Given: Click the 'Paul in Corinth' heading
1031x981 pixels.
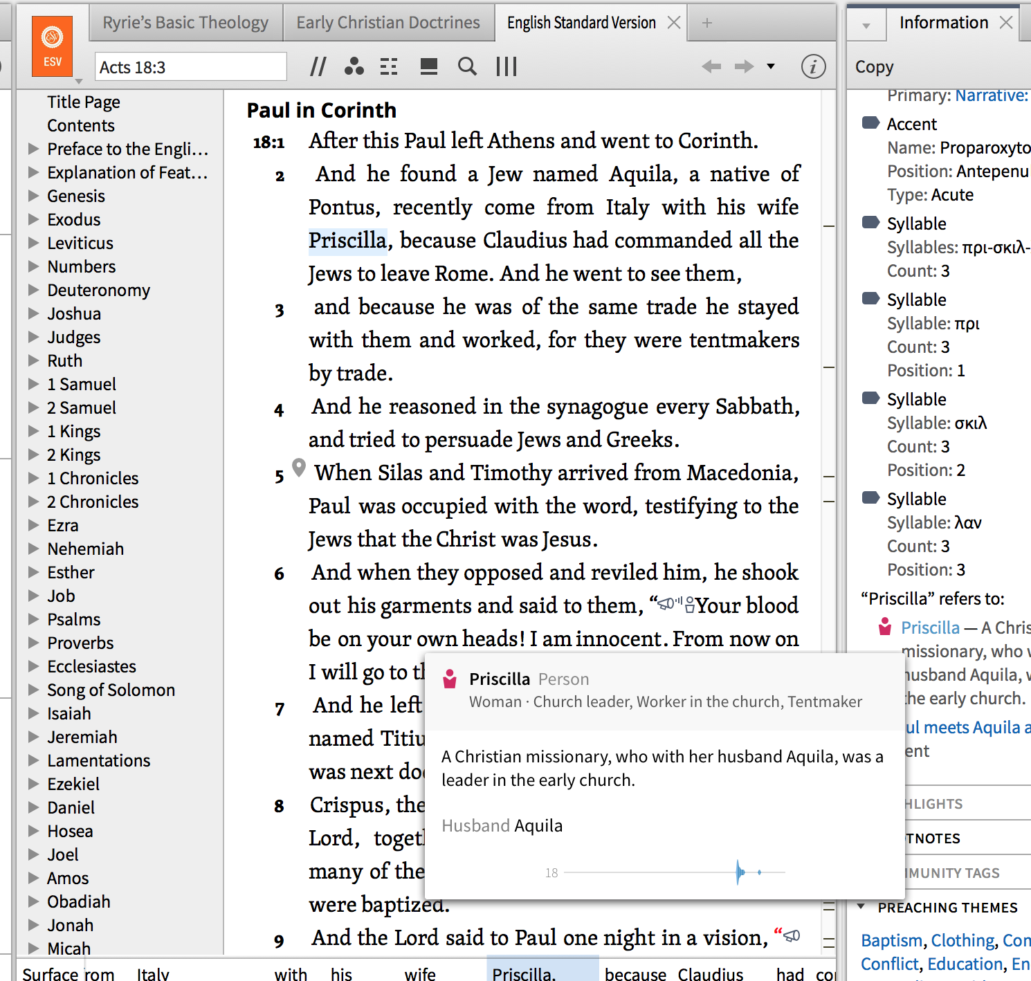Looking at the screenshot, I should point(322,110).
